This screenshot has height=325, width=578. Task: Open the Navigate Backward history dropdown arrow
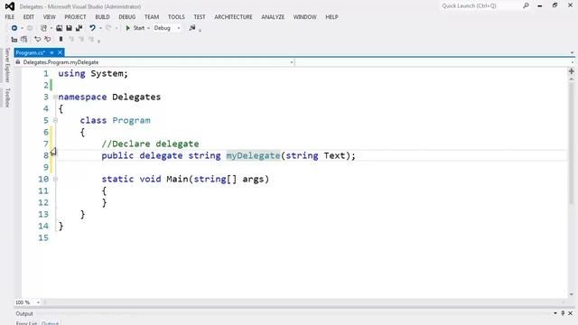(x=22, y=28)
